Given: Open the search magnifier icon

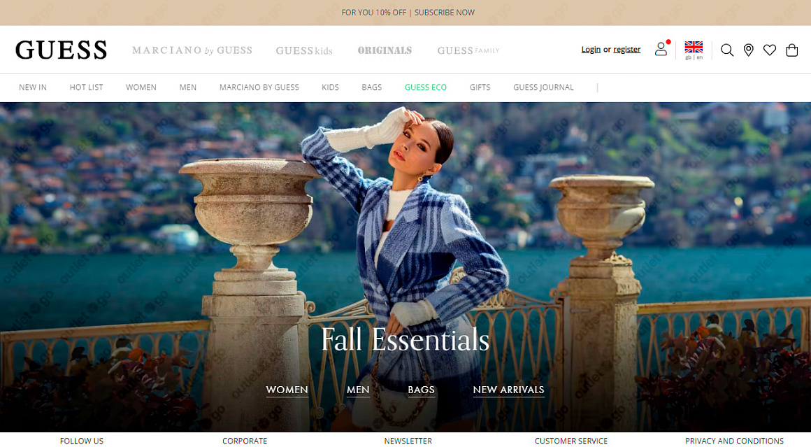Looking at the screenshot, I should pos(726,50).
